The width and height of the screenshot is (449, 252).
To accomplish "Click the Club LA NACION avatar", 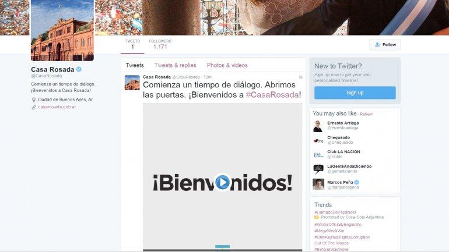I will [318, 155].
